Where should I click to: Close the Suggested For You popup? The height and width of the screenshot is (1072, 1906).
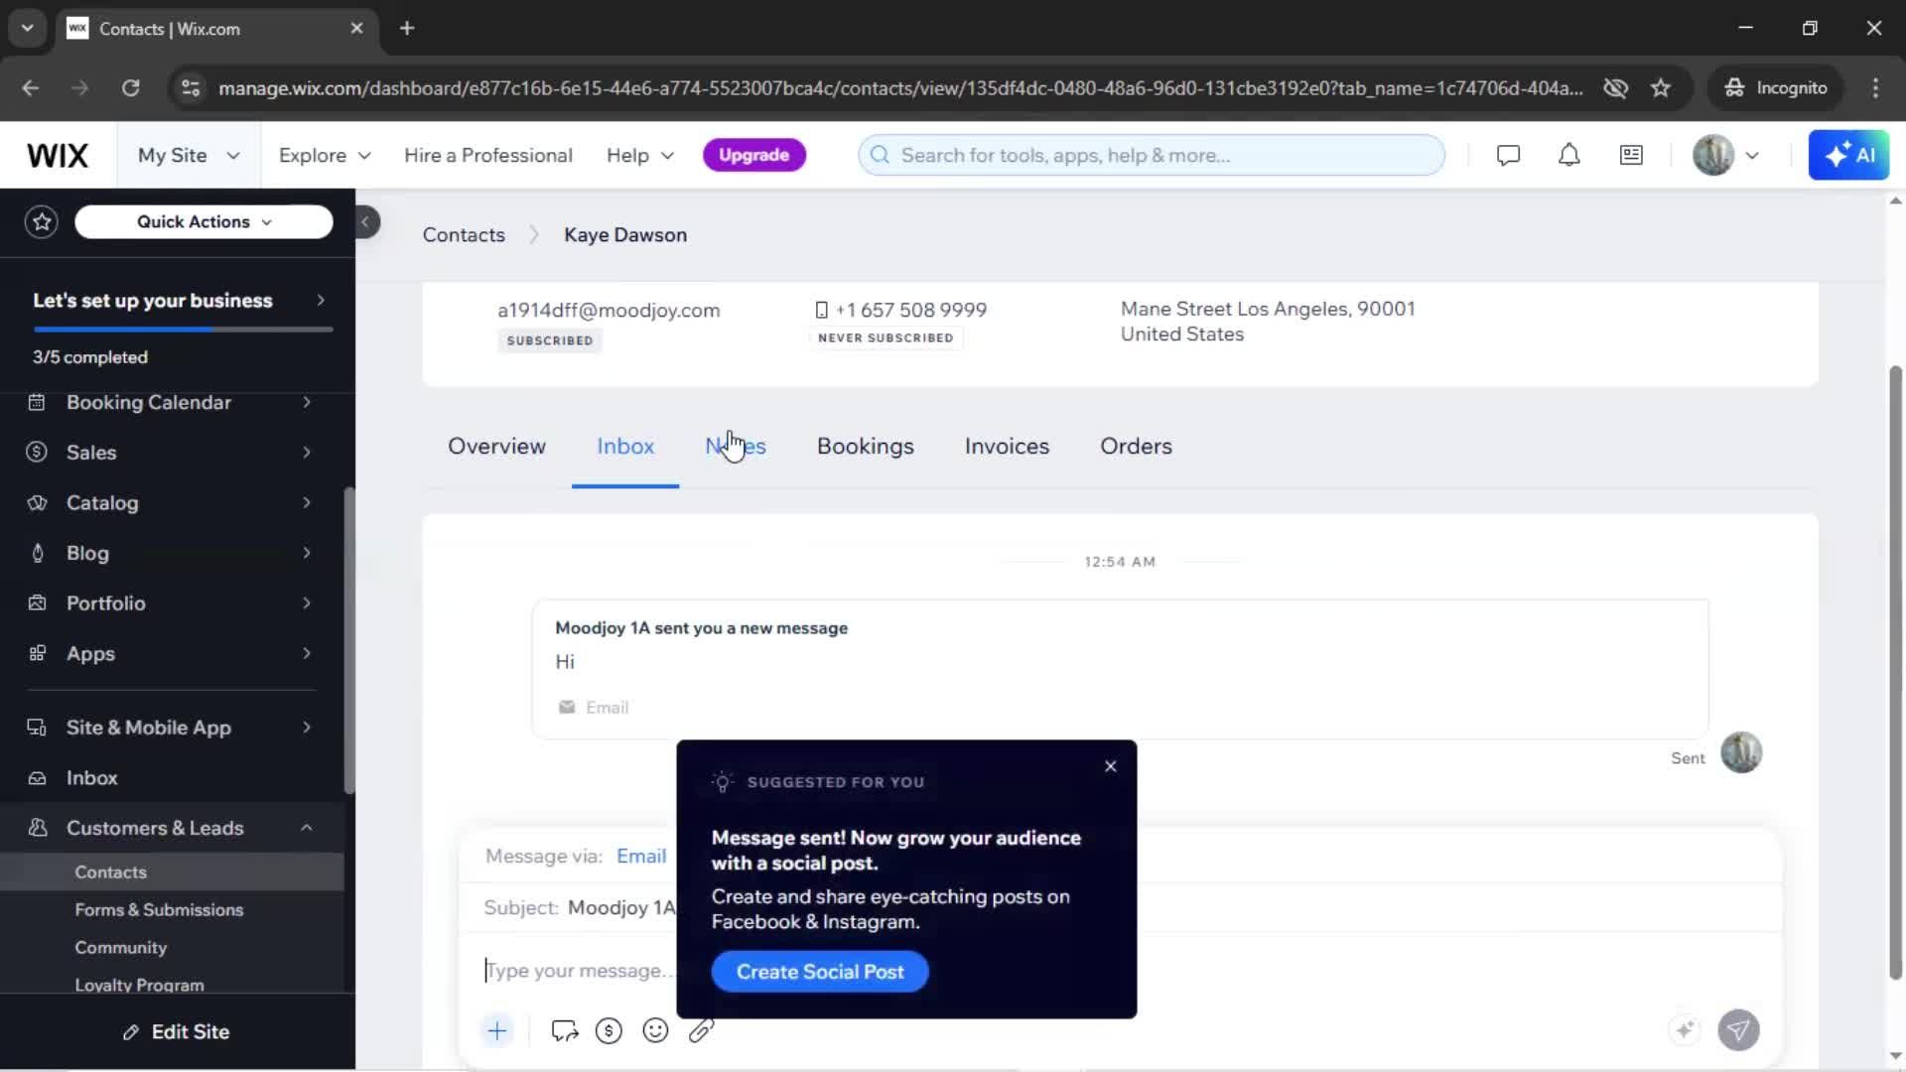pyautogui.click(x=1111, y=766)
